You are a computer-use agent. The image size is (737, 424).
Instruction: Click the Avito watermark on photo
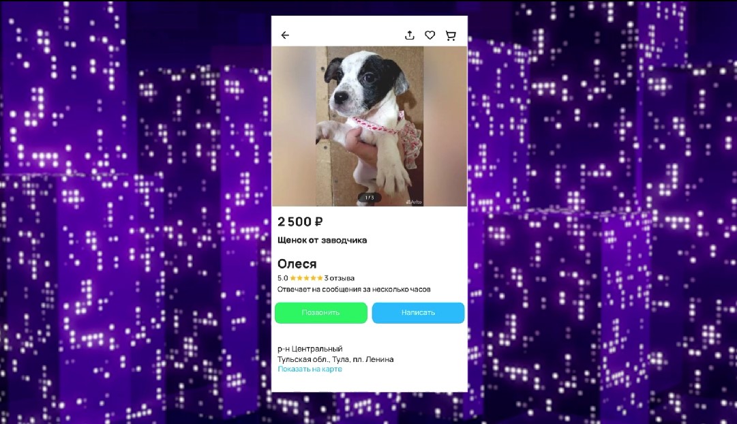click(x=414, y=202)
